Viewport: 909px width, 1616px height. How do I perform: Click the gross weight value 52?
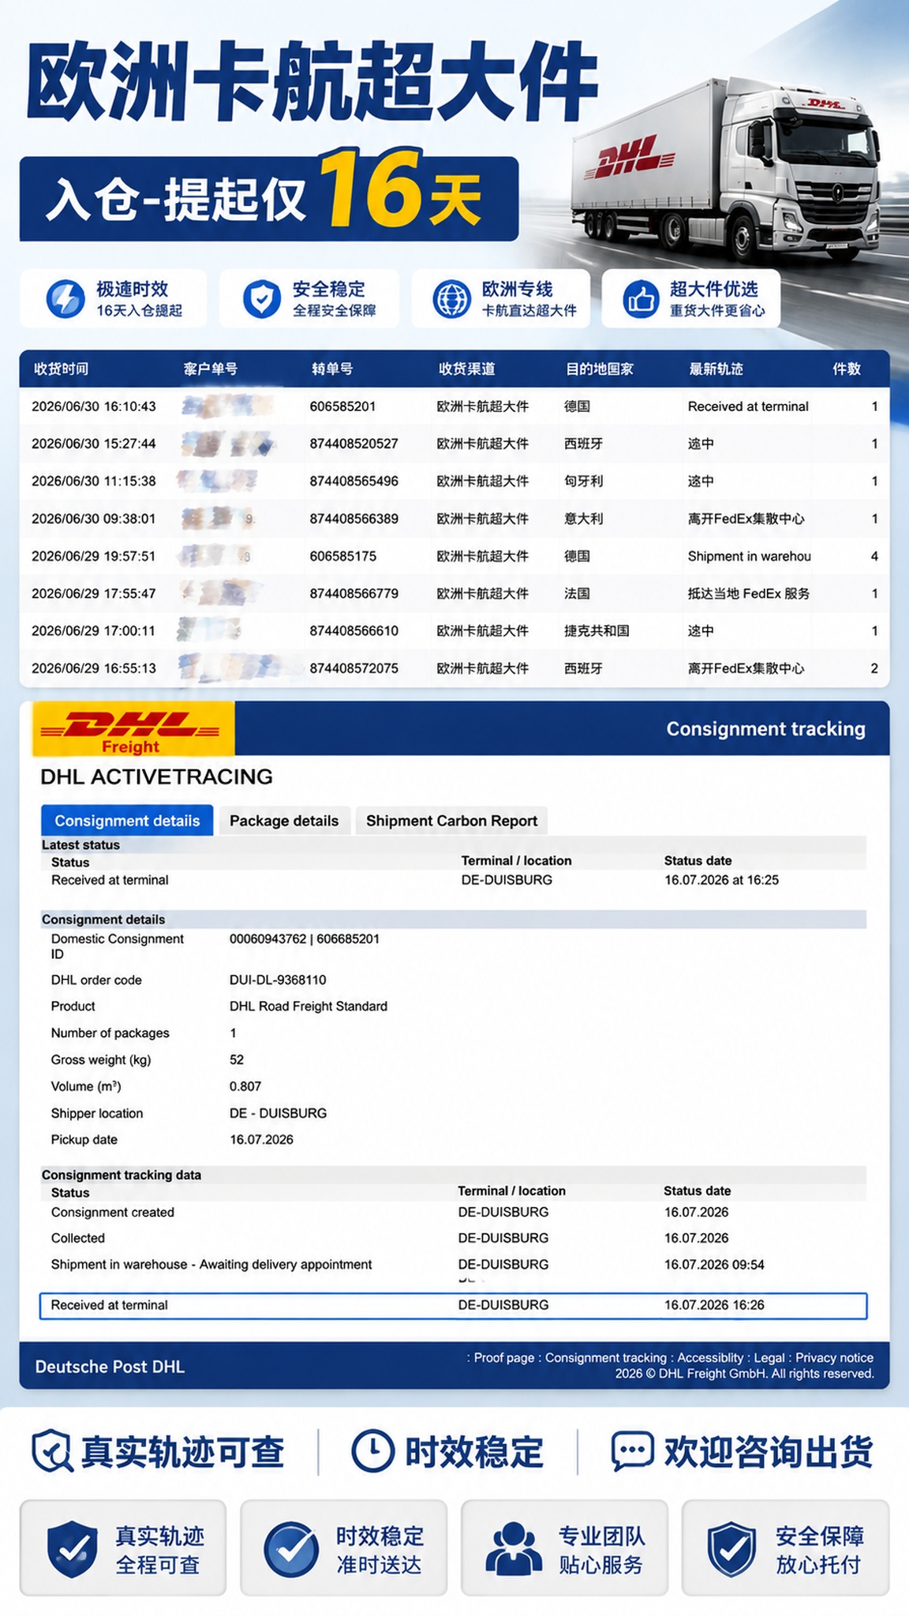(x=237, y=1060)
